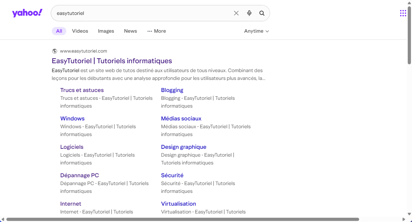The image size is (412, 222).
Task: Clear the search box text
Action: point(236,13)
